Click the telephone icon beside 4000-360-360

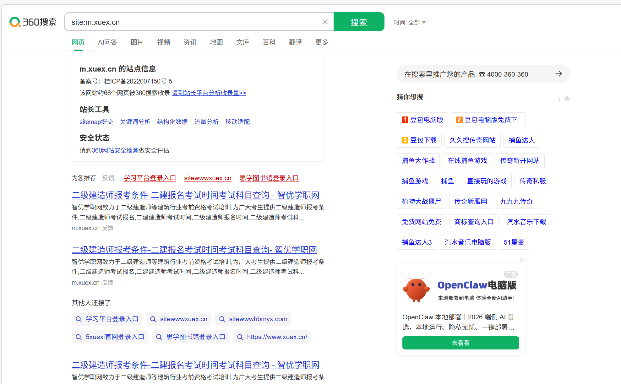[x=482, y=74]
